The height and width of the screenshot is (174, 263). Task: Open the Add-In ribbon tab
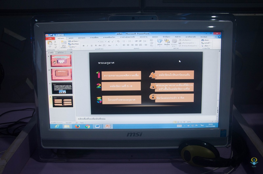[178, 37]
